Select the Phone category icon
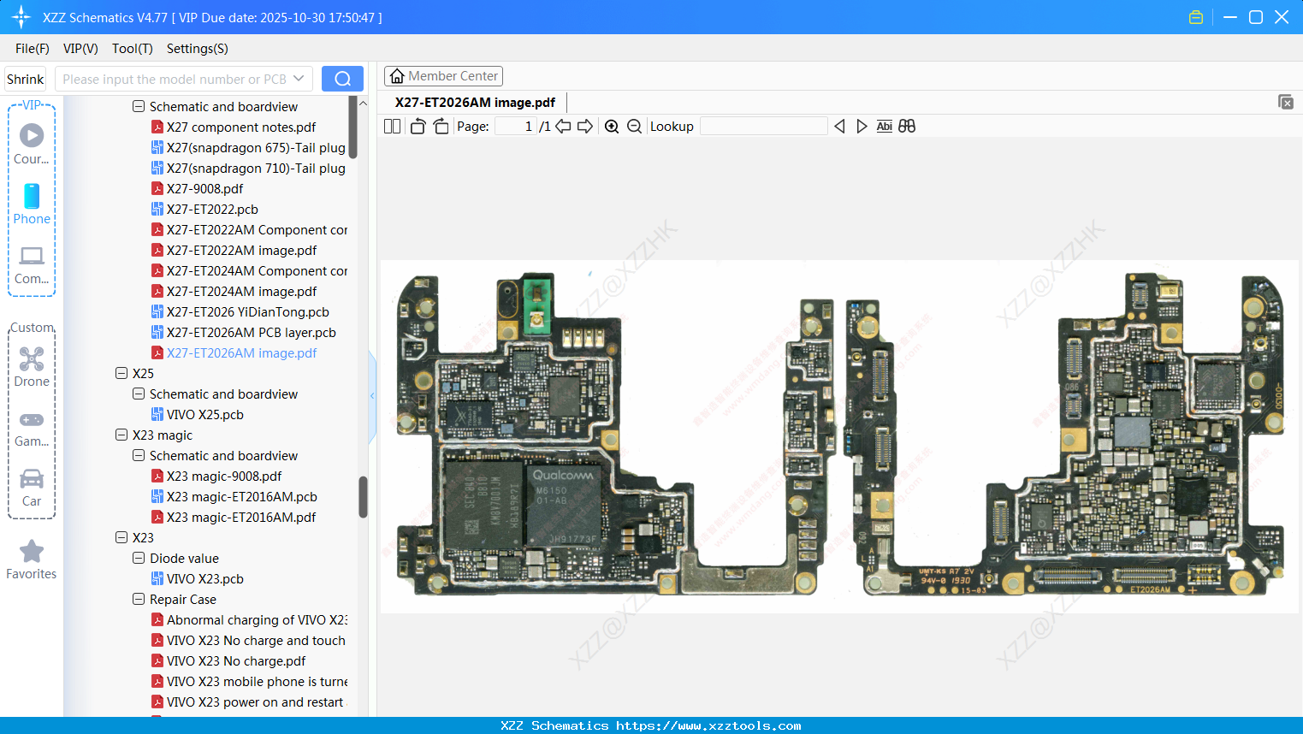 [32, 204]
